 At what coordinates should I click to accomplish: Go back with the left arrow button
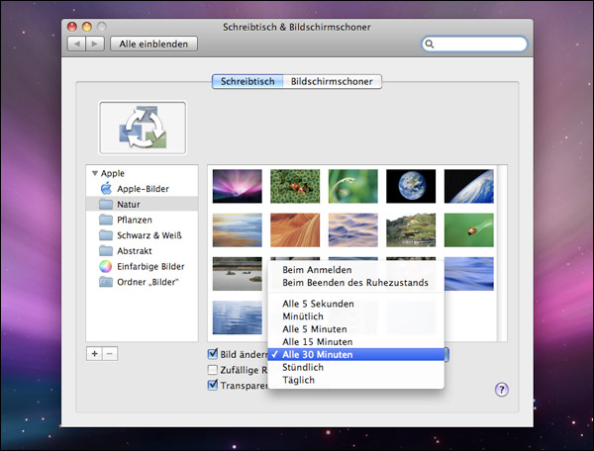pyautogui.click(x=76, y=45)
